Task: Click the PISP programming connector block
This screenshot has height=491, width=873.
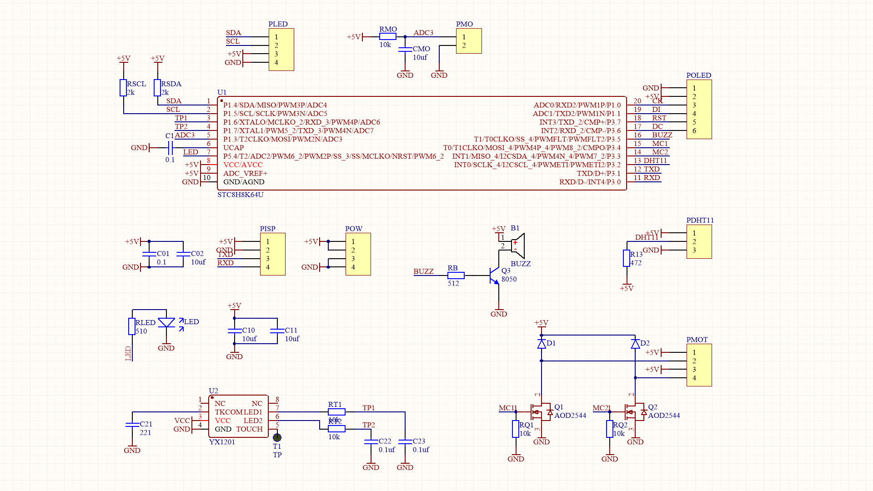Action: [x=272, y=254]
